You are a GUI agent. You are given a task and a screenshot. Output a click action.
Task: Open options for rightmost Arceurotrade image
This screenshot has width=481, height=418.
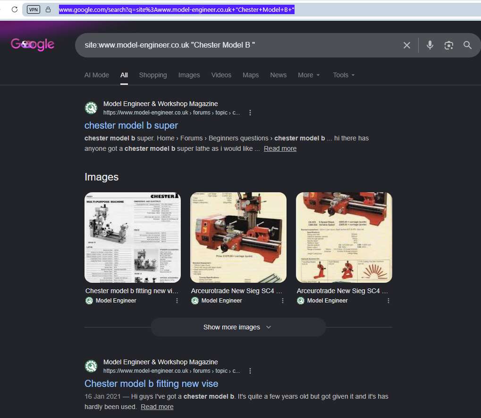[388, 301]
